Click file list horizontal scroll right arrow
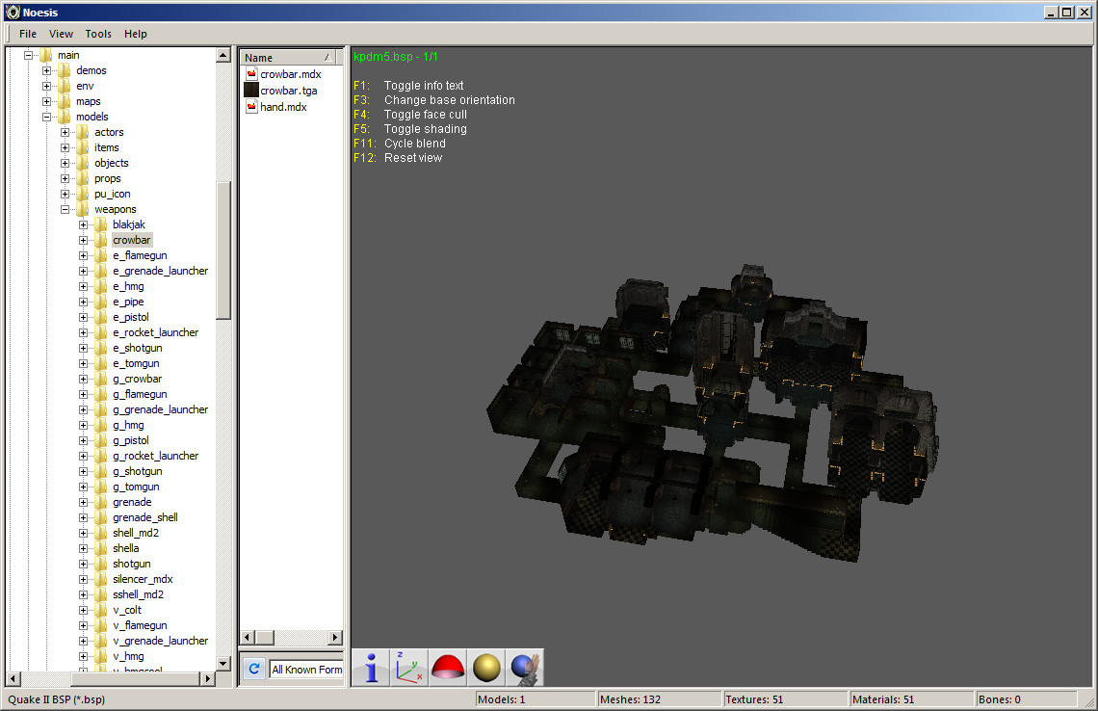 pos(335,638)
